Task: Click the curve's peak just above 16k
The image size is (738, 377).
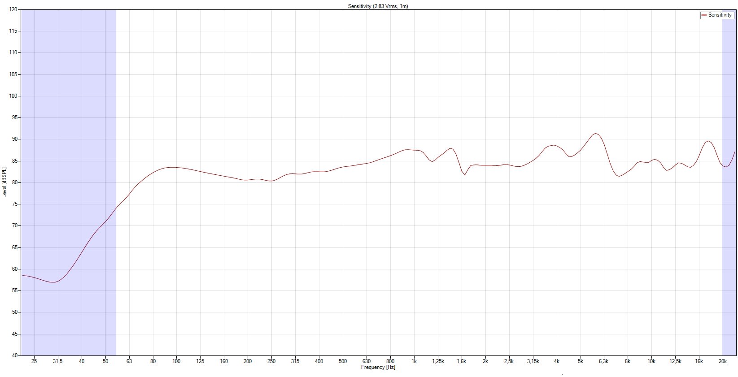Action: point(707,141)
